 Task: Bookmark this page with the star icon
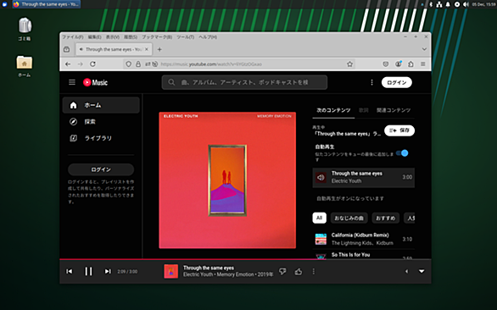click(x=349, y=64)
